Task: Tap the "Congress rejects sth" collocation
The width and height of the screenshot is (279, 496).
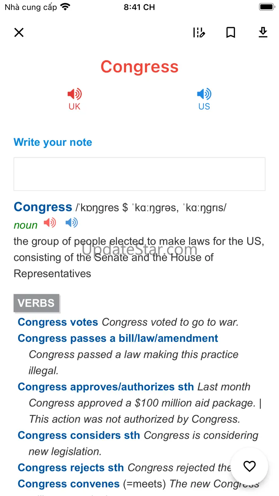Action: click(71, 468)
